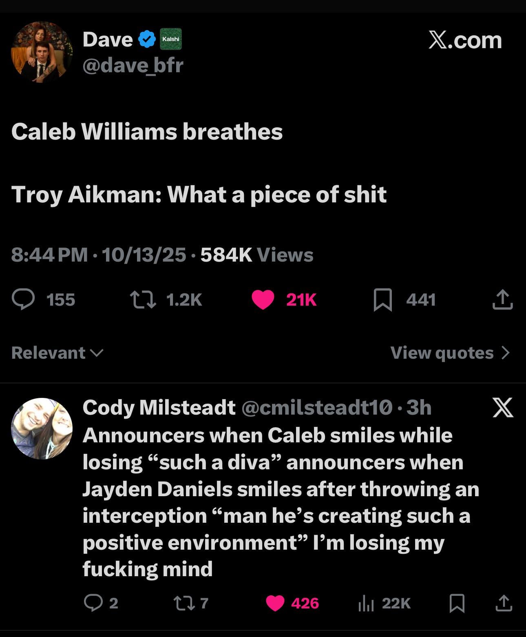Click Dave's blue verified checkmark
The height and width of the screenshot is (637, 526).
(x=147, y=39)
